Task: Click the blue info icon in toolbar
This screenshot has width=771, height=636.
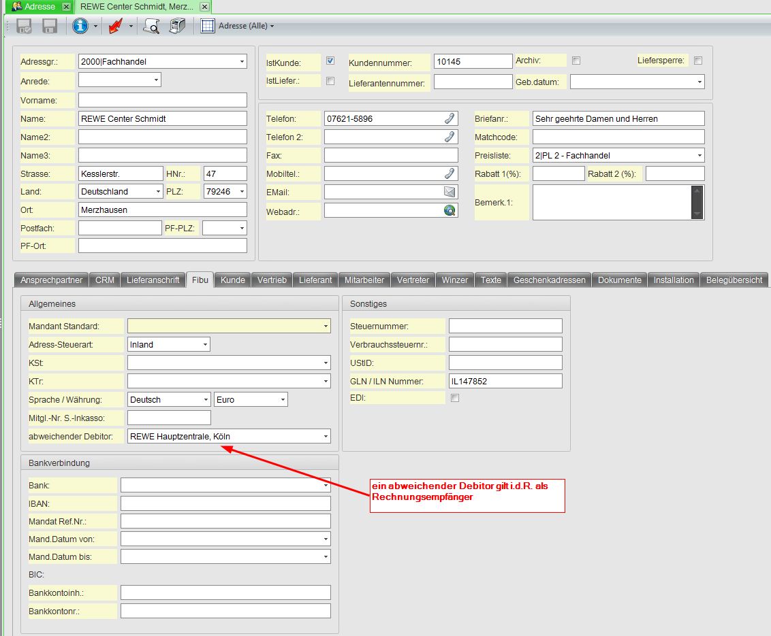Action: [80, 26]
